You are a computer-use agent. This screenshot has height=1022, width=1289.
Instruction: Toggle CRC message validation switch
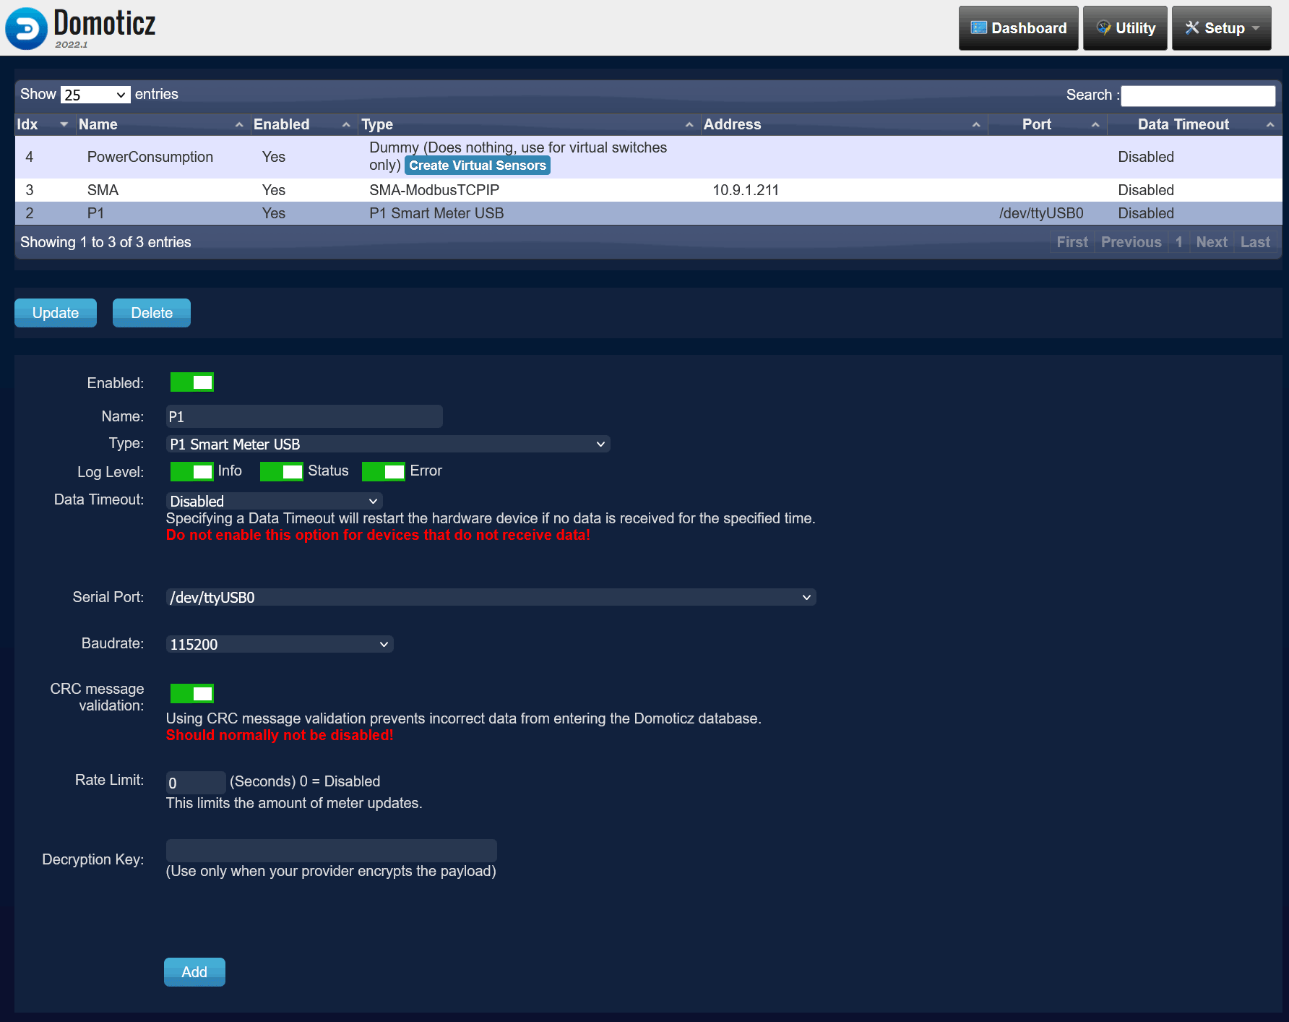tap(192, 694)
